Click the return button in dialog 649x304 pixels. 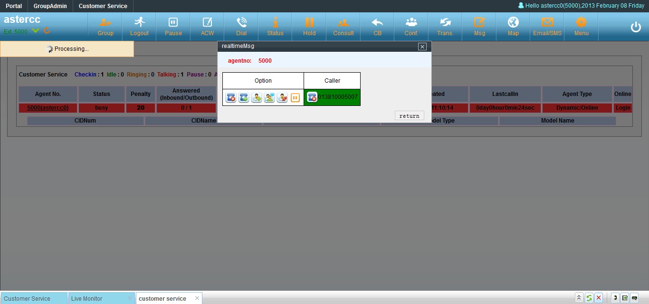pyautogui.click(x=409, y=116)
